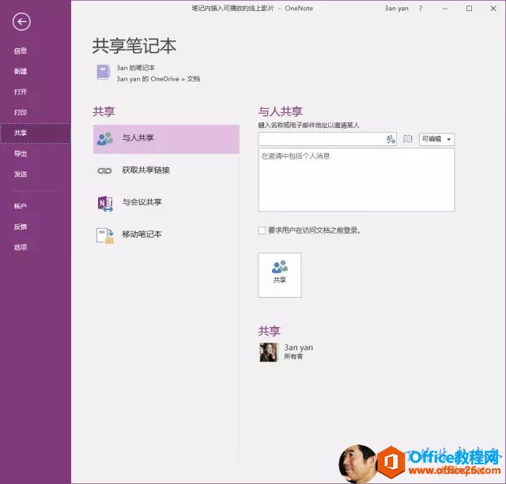Expand the 可编辑 permission dropdown
The height and width of the screenshot is (484, 506).
click(436, 139)
